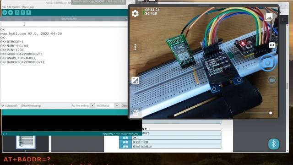
Task: Open the File menu
Action: (4, 7)
